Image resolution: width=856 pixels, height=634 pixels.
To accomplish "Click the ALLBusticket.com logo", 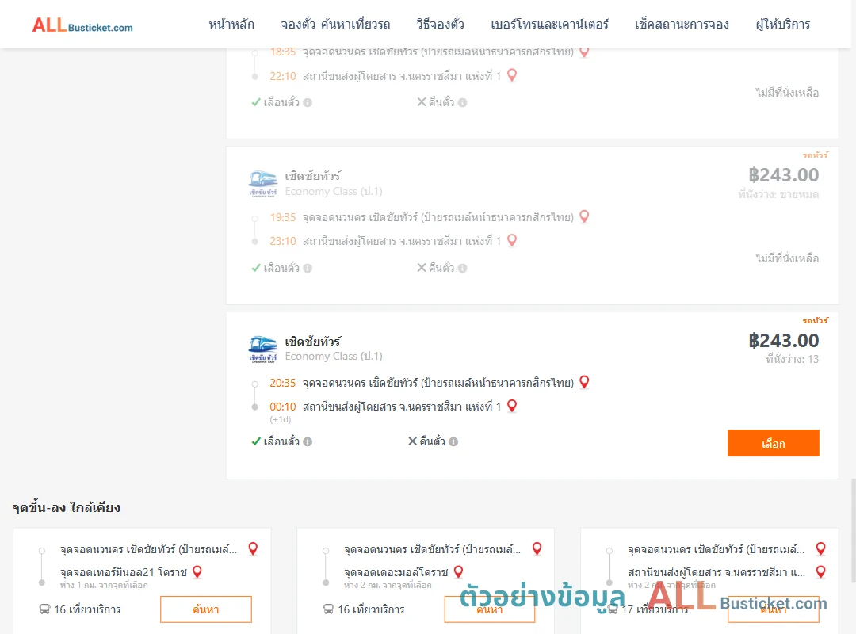I will tap(82, 25).
